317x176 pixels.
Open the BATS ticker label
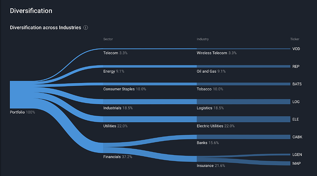[297, 84]
